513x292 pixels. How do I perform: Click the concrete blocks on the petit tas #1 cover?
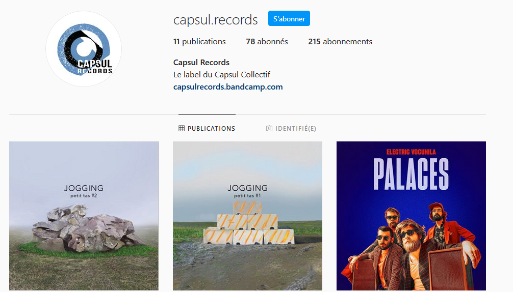tap(249, 223)
